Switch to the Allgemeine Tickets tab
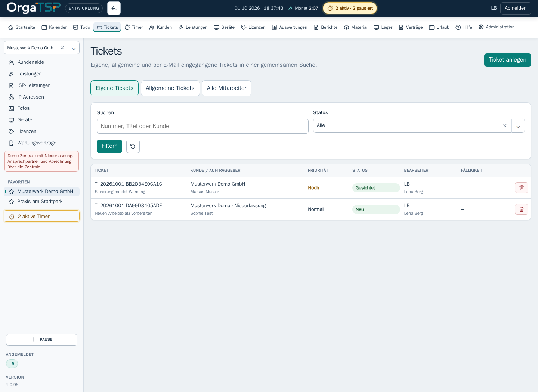 (170, 88)
